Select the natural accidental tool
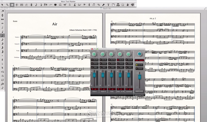This screenshot has height=122, width=207. click(x=2, y=68)
